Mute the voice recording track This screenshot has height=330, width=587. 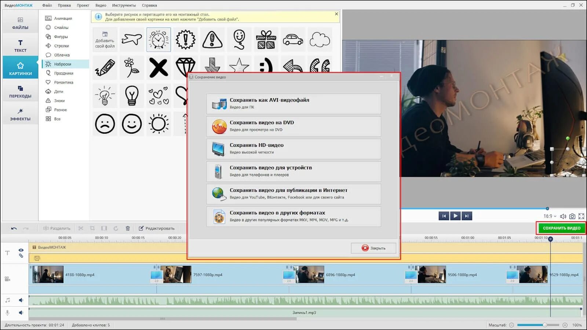(21, 313)
